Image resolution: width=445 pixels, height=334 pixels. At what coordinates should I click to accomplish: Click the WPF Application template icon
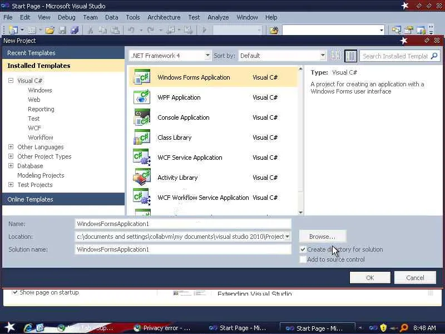point(142,97)
